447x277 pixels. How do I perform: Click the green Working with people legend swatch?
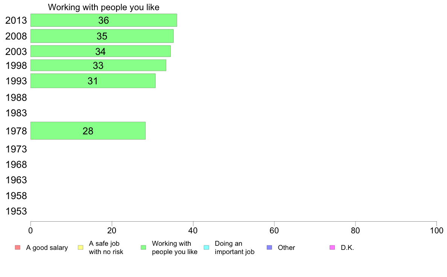[143, 247]
